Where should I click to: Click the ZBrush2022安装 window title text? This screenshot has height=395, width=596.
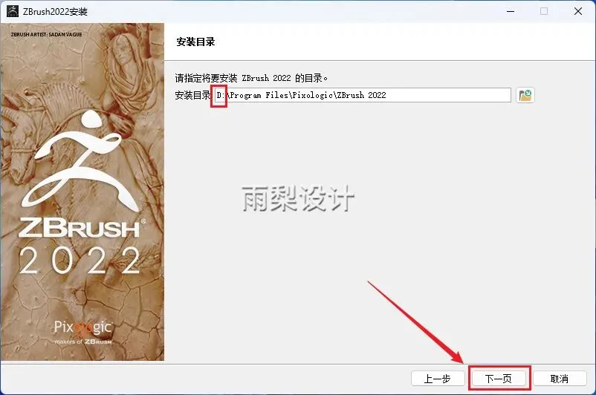55,12
